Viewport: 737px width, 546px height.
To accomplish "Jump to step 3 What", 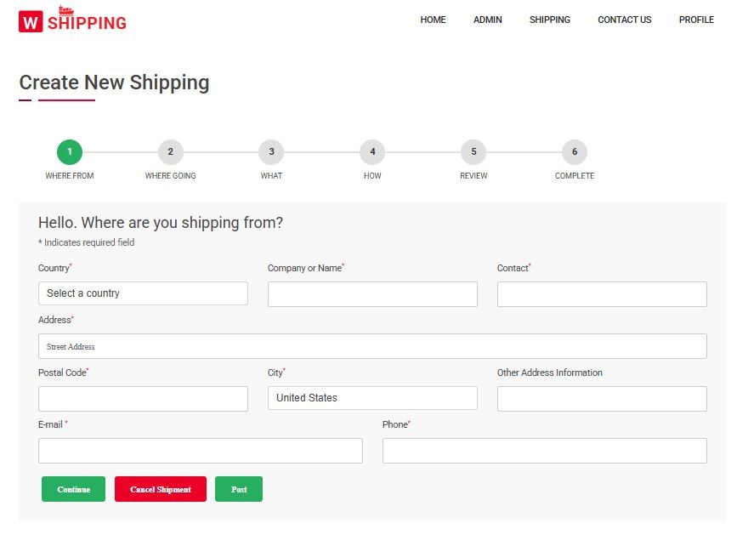I will pyautogui.click(x=271, y=152).
